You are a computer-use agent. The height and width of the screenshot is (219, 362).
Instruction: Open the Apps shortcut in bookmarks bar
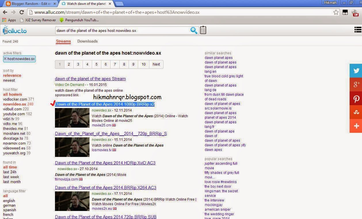click(9, 20)
